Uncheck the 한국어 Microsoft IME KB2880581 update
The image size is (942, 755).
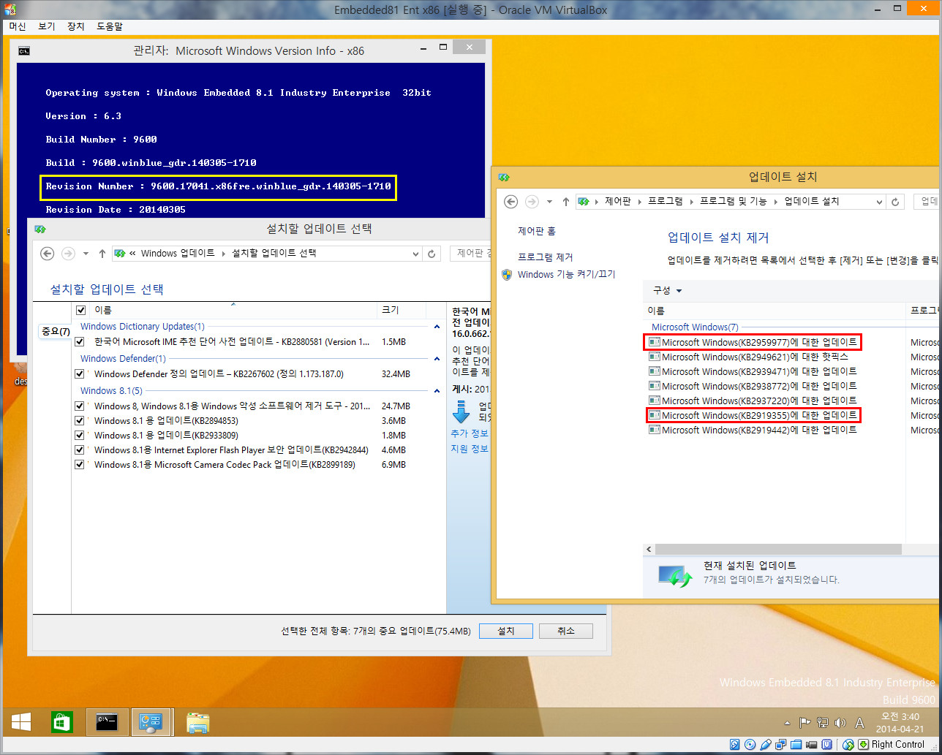tap(80, 342)
